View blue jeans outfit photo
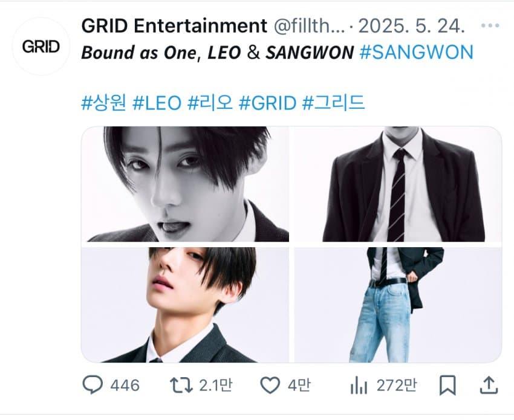 (398, 305)
